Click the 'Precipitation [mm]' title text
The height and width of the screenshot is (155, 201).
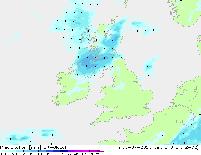[x=21, y=147]
